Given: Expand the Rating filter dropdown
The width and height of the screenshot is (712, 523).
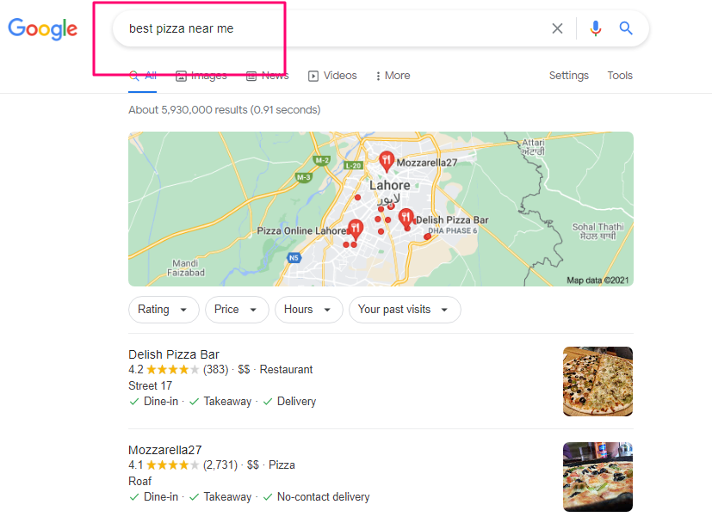Looking at the screenshot, I should coord(163,310).
